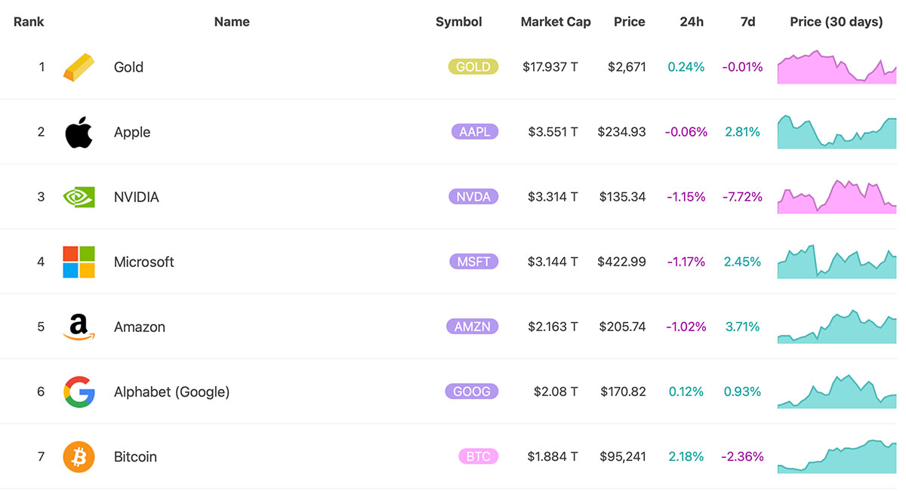Click the Amazon logo icon
The height and width of the screenshot is (491, 906).
point(79,327)
